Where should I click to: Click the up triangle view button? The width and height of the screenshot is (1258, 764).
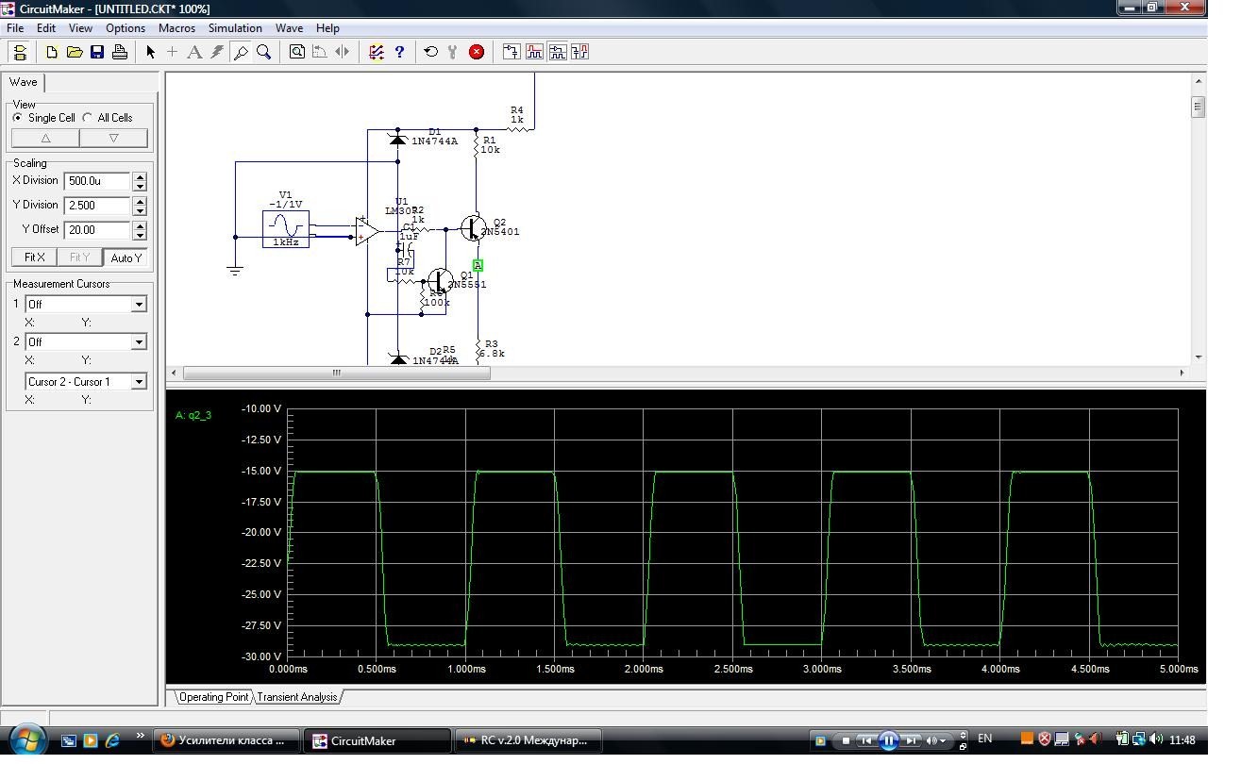tap(45, 138)
